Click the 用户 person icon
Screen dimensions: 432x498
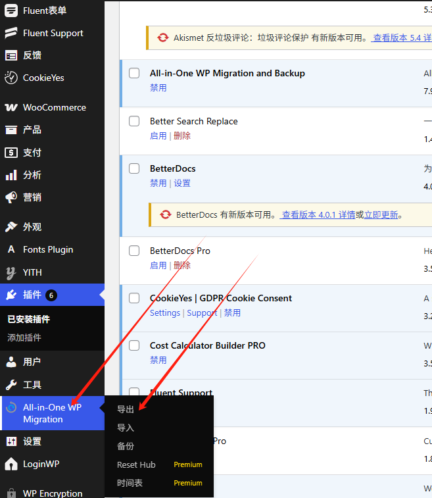click(11, 362)
